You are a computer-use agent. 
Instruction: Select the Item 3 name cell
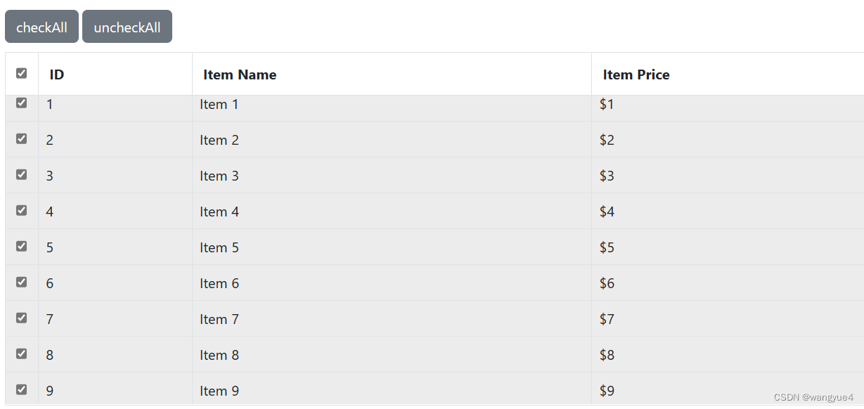[219, 175]
